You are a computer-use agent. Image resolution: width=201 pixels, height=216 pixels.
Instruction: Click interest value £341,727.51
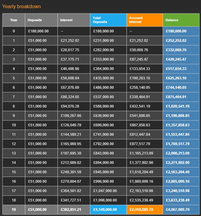coord(71,200)
